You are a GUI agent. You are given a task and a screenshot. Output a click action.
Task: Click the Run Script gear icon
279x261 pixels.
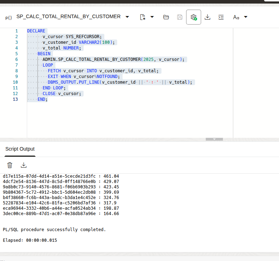click(x=194, y=17)
